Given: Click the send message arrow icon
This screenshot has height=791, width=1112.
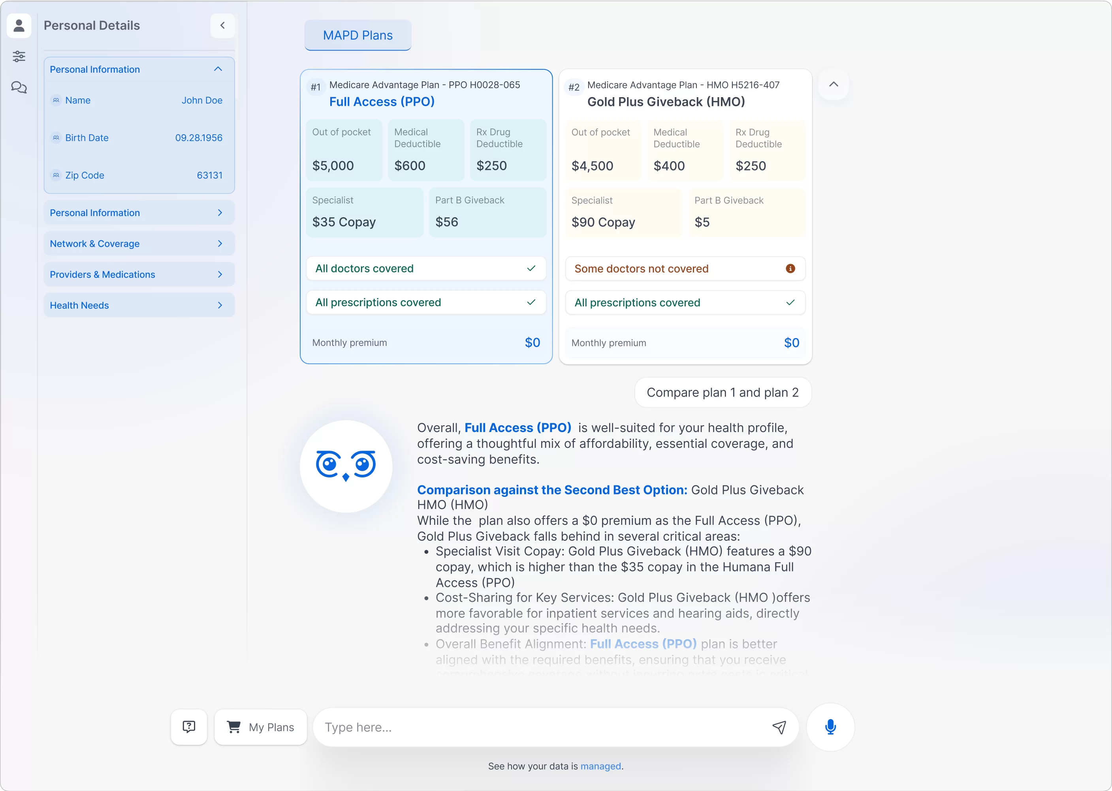Looking at the screenshot, I should 779,727.
